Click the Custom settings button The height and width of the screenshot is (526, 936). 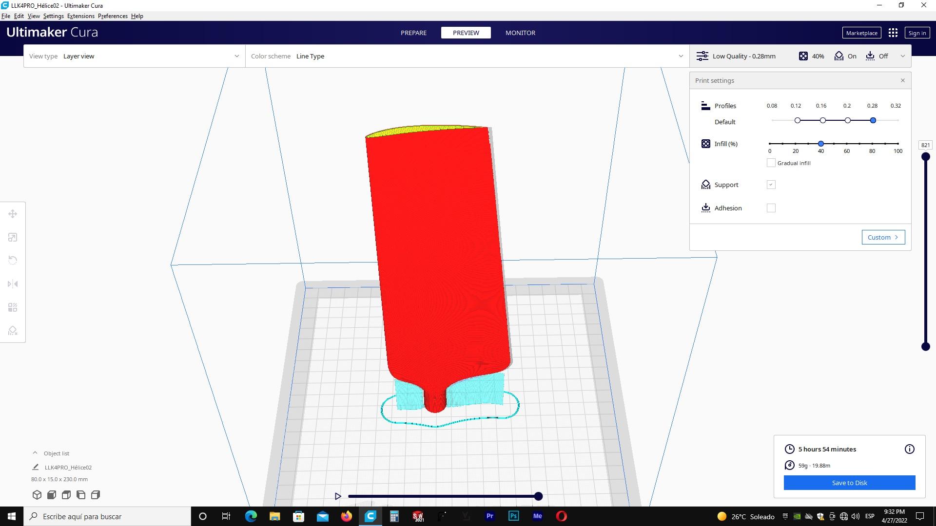tap(883, 237)
